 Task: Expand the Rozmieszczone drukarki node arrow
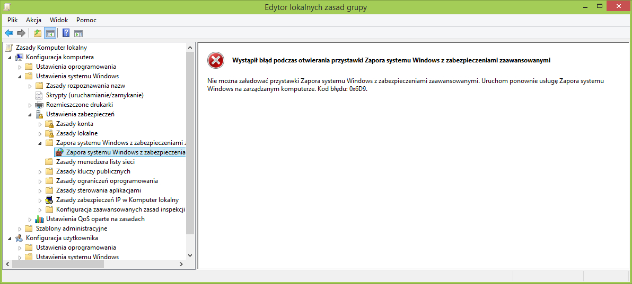(30, 105)
